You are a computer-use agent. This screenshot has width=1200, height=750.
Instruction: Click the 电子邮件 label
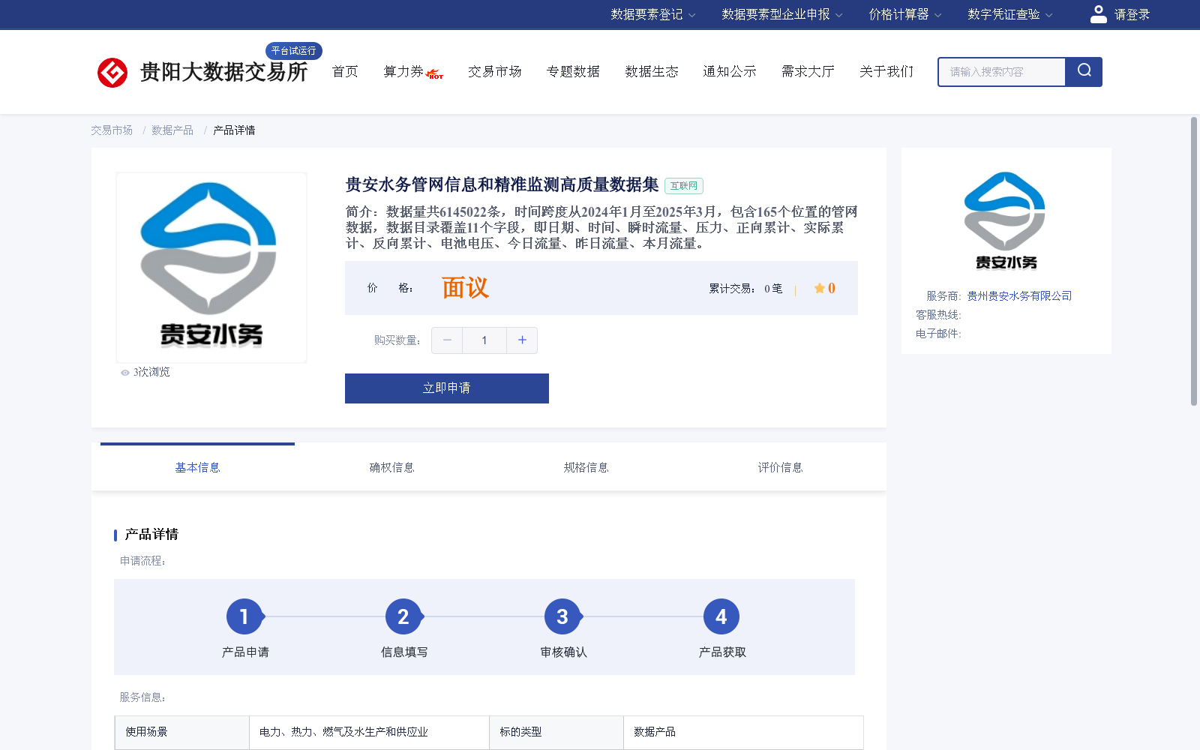pyautogui.click(x=938, y=334)
